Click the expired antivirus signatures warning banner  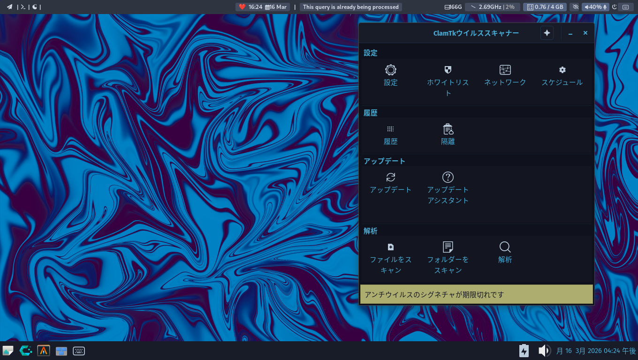[x=477, y=294]
